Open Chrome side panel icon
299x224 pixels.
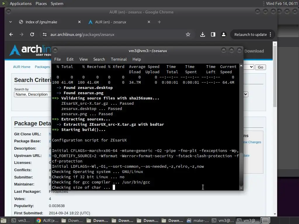(x=213, y=34)
